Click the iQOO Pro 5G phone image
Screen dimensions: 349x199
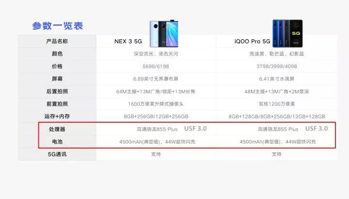tap(287, 33)
